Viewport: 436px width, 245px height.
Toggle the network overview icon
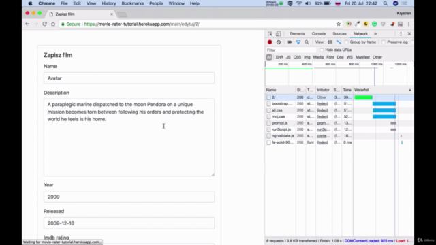tap(339, 42)
